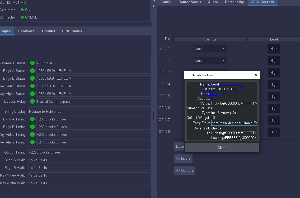This screenshot has height=198, width=300.
Task: Click the panel collapse arrow at top divider
Action: coord(154,1)
